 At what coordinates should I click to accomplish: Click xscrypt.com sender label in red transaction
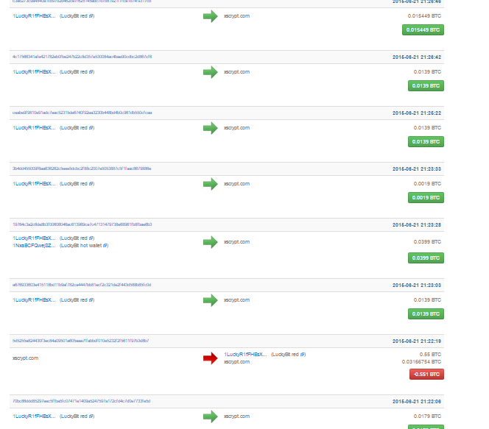pos(25,358)
